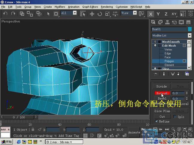Click the Unlink Selection icon

[x=30, y=14]
